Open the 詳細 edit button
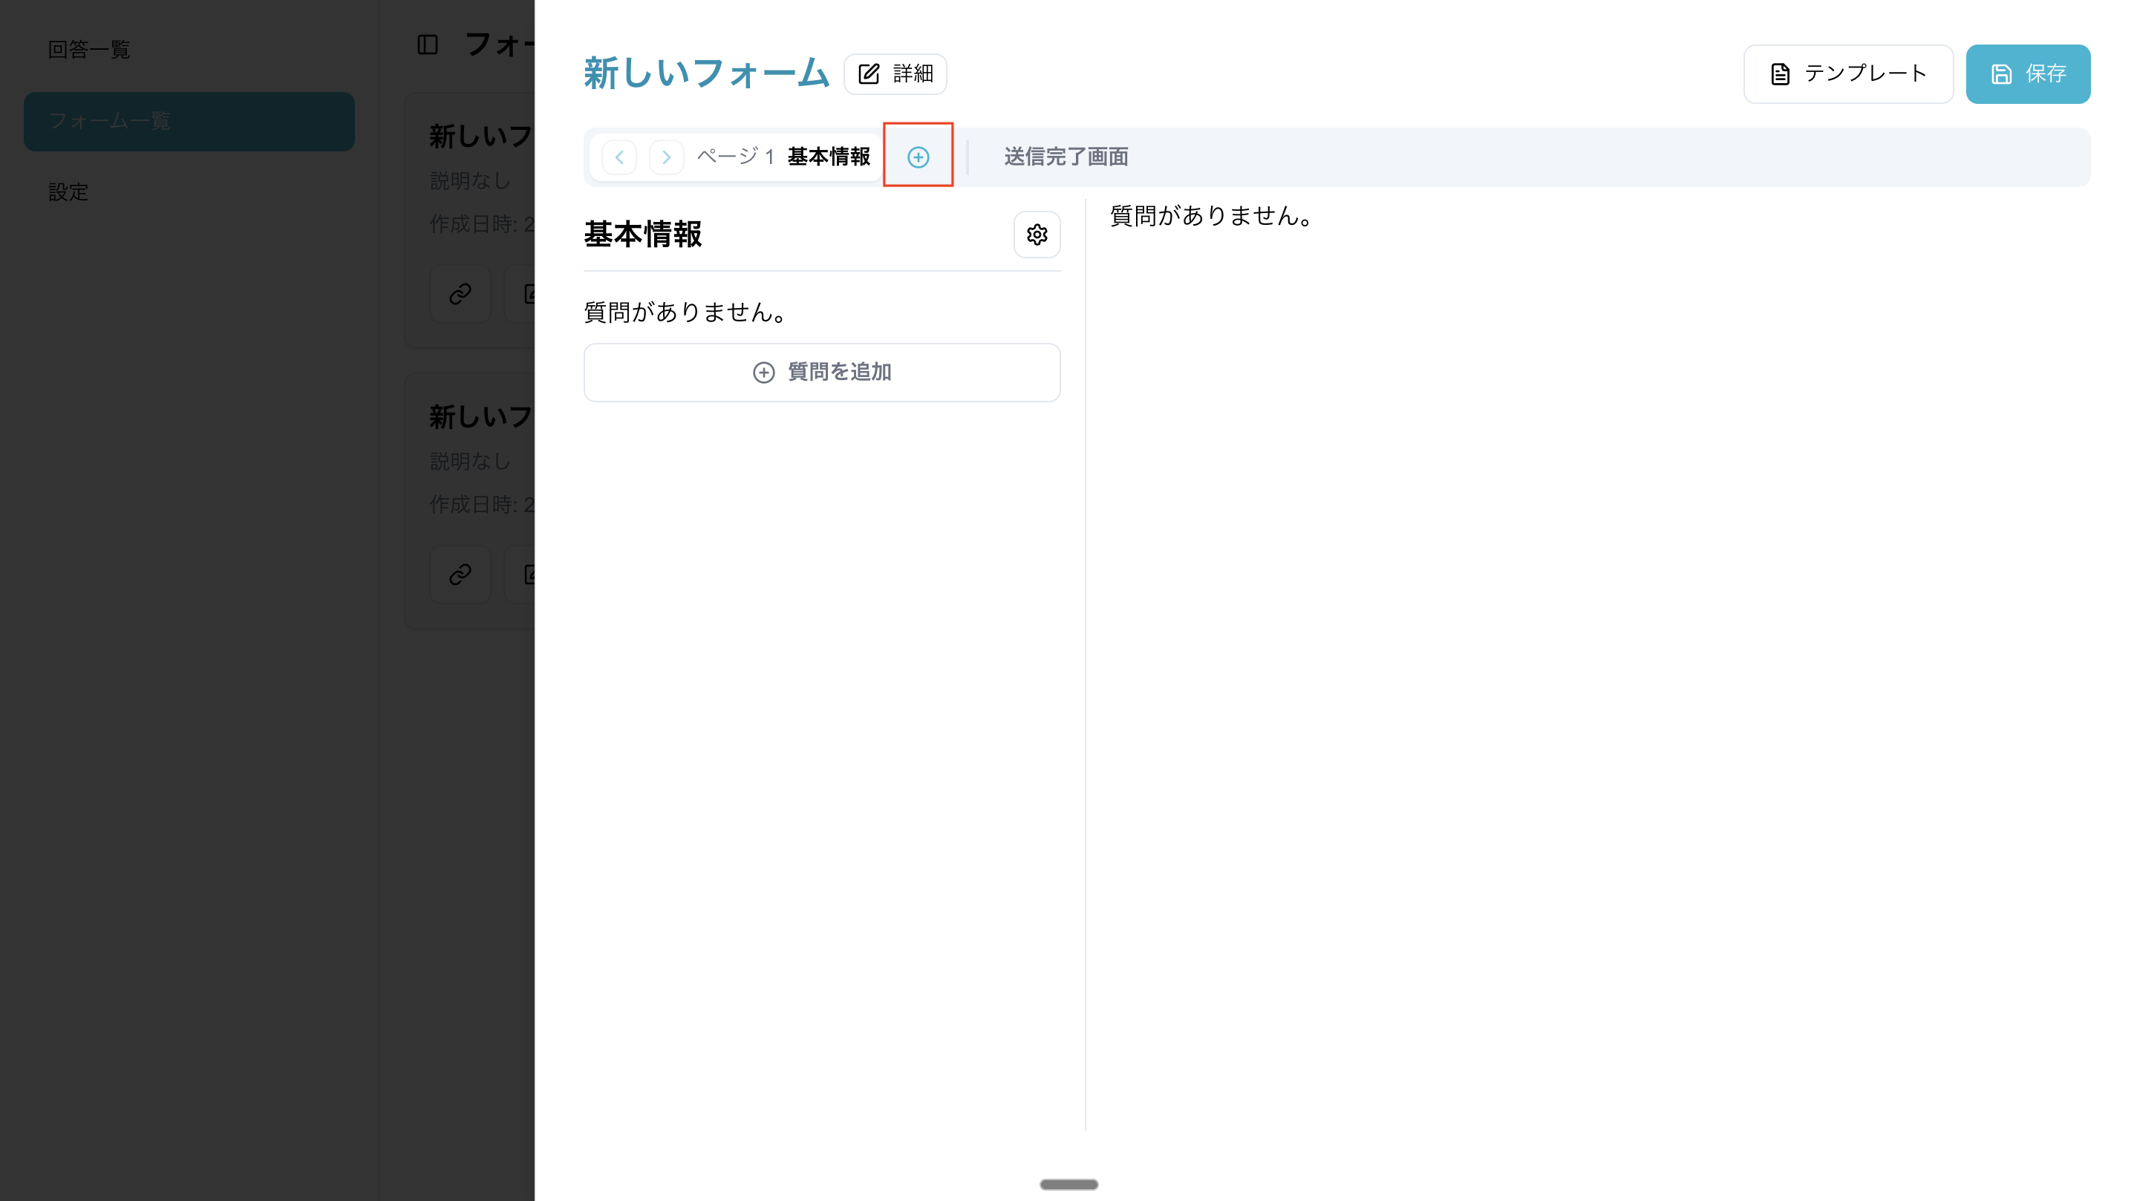2134x1201 pixels. tap(895, 73)
